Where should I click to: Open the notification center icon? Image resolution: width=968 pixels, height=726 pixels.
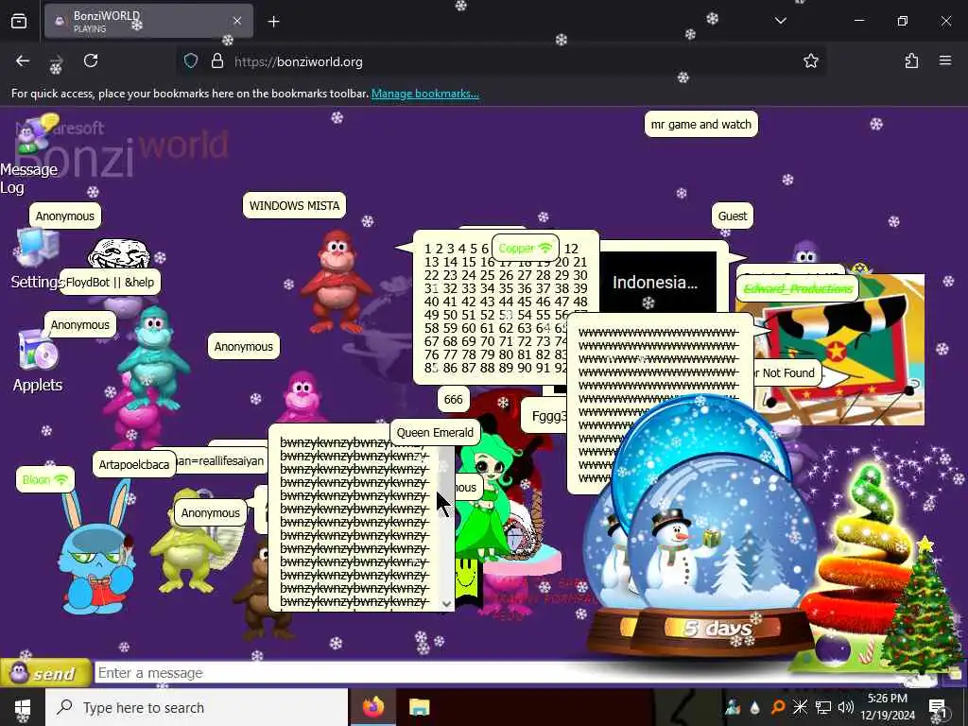[938, 708]
